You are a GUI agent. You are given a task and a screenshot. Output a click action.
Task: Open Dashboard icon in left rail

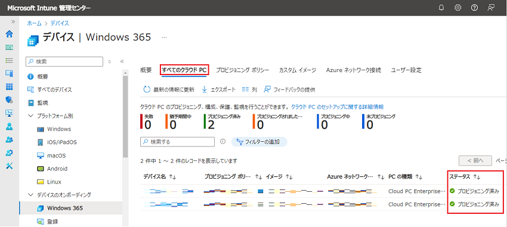point(10,48)
